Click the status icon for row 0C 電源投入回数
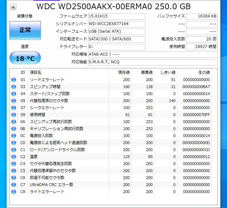227x208 pixels. pos(14,136)
